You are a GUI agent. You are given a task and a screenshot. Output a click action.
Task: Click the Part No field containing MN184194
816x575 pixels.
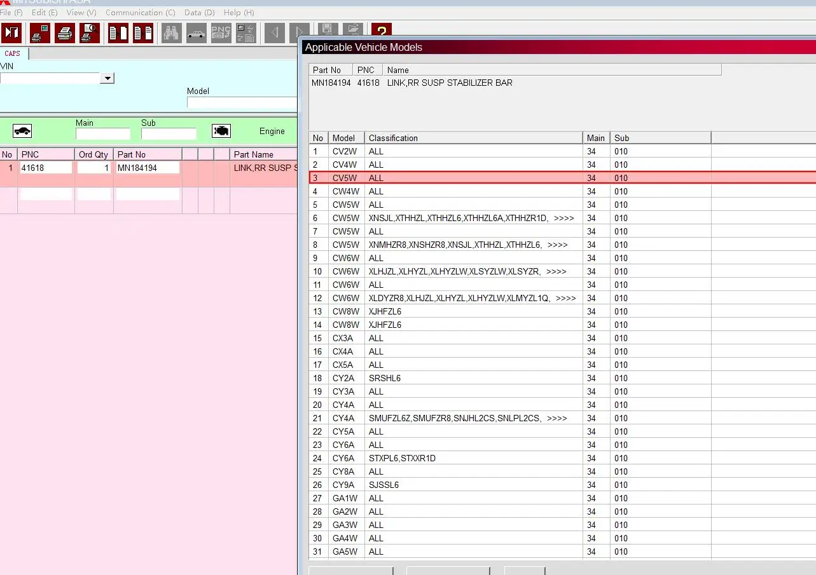[x=148, y=168]
